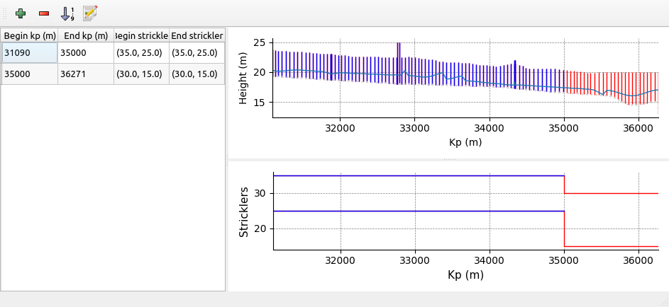The image size is (669, 307).
Task: Click the red strickler step line at 30
Action: pyautogui.click(x=610, y=193)
